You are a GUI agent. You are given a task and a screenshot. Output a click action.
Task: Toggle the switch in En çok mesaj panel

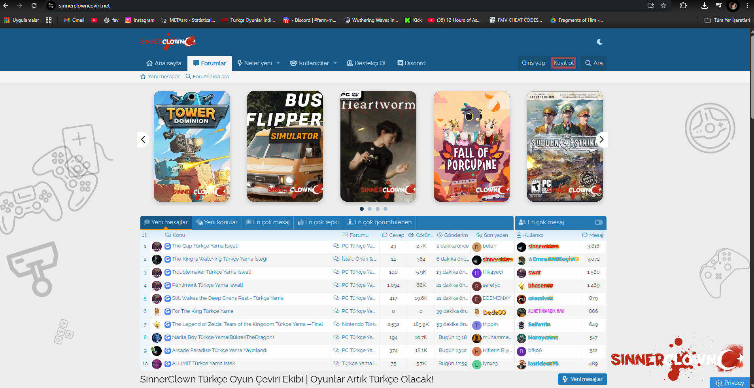[x=598, y=222]
